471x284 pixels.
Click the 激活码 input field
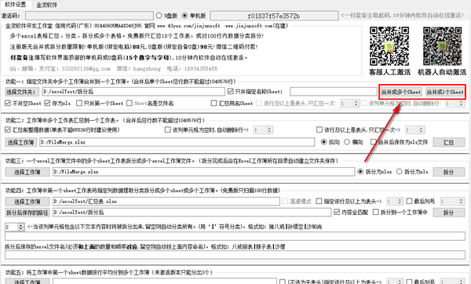point(89,16)
